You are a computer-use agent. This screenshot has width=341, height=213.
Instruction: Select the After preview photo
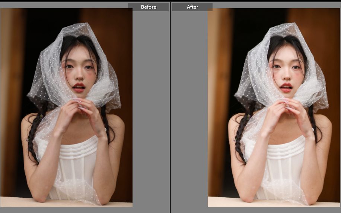pos(274,108)
